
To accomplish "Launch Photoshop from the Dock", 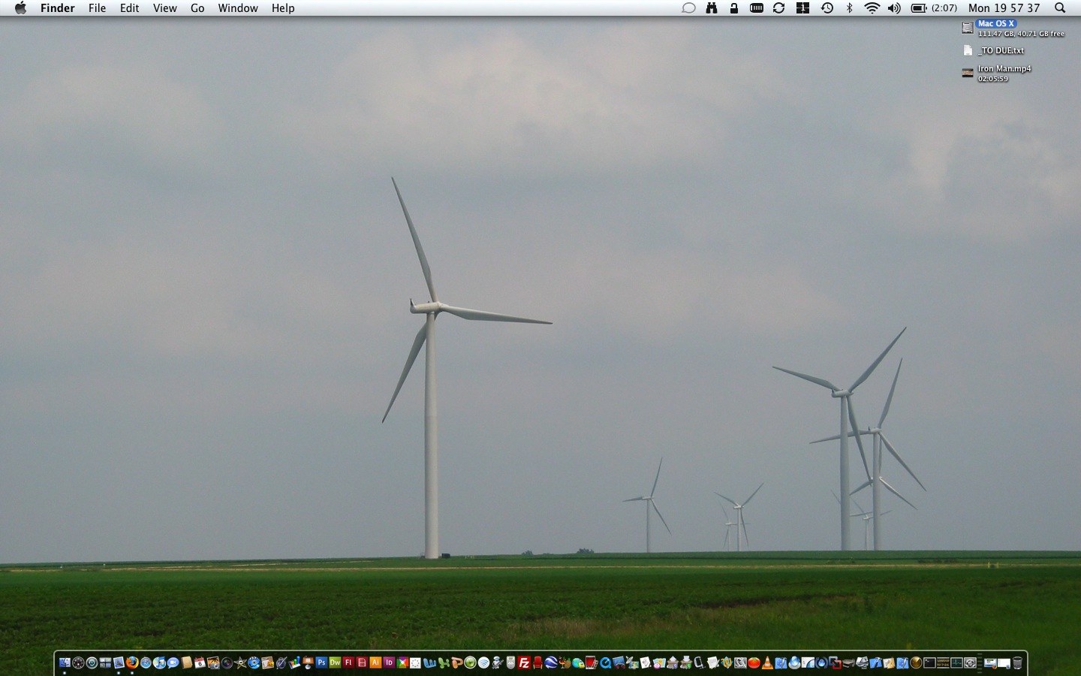I will pos(321,662).
